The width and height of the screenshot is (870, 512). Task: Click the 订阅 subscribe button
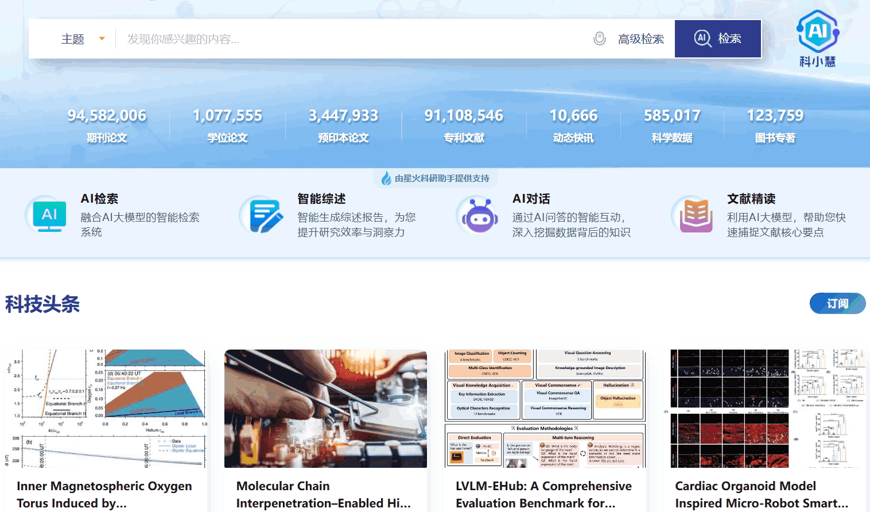point(837,303)
